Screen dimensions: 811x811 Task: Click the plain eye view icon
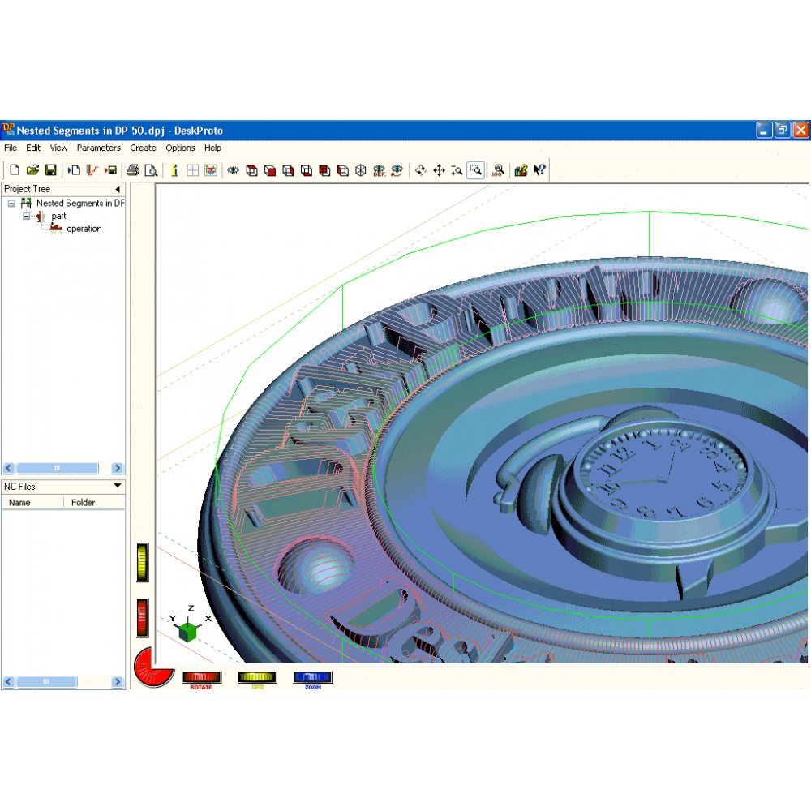pyautogui.click(x=234, y=169)
